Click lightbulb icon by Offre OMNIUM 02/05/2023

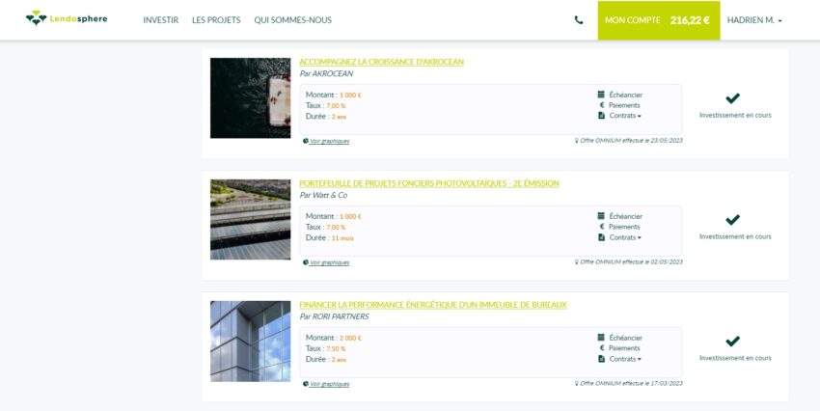pyautogui.click(x=576, y=261)
